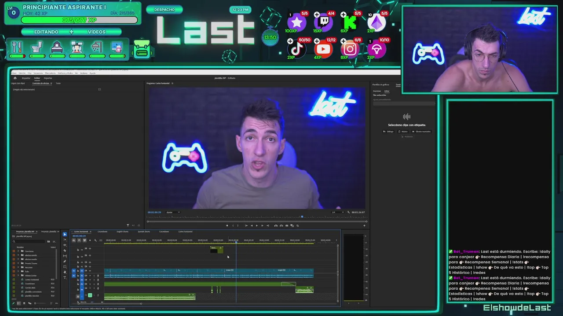The height and width of the screenshot is (316, 563).
Task: Click Add Marker in program monitor
Action: pyautogui.click(x=227, y=226)
